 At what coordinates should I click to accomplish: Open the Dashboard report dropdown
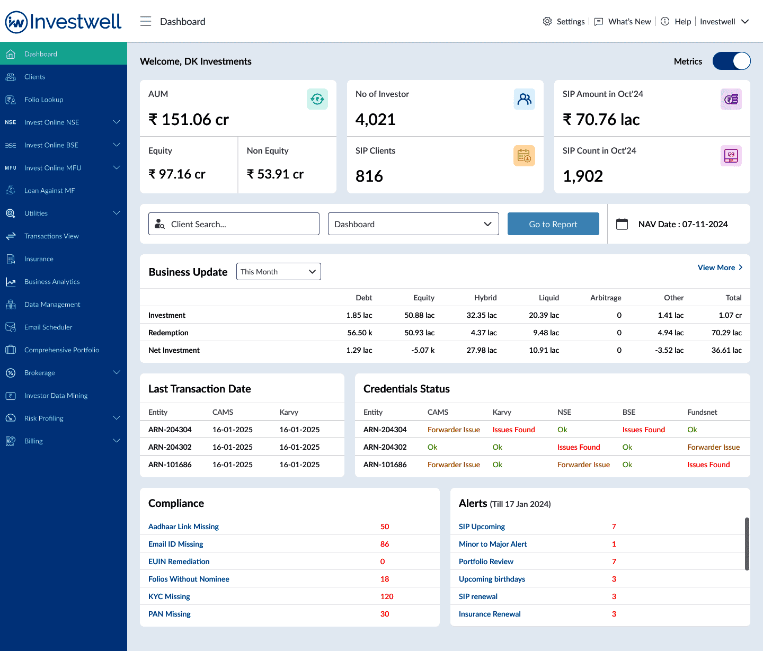(x=413, y=224)
